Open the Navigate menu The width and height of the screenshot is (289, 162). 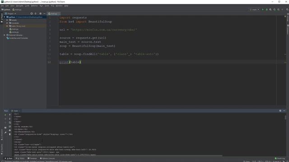point(19,6)
